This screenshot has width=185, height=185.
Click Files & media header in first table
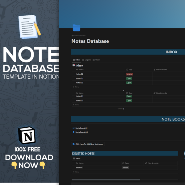click(x=160, y=70)
